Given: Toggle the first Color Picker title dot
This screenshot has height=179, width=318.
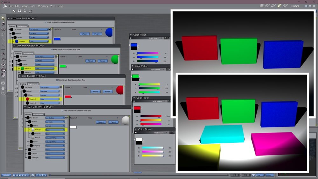Looking at the screenshot, I should pyautogui.click(x=131, y=35).
